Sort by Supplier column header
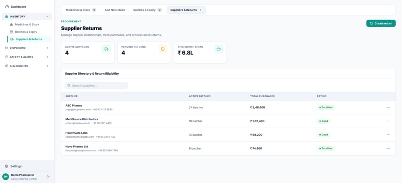This screenshot has width=402, height=183. 71,96
